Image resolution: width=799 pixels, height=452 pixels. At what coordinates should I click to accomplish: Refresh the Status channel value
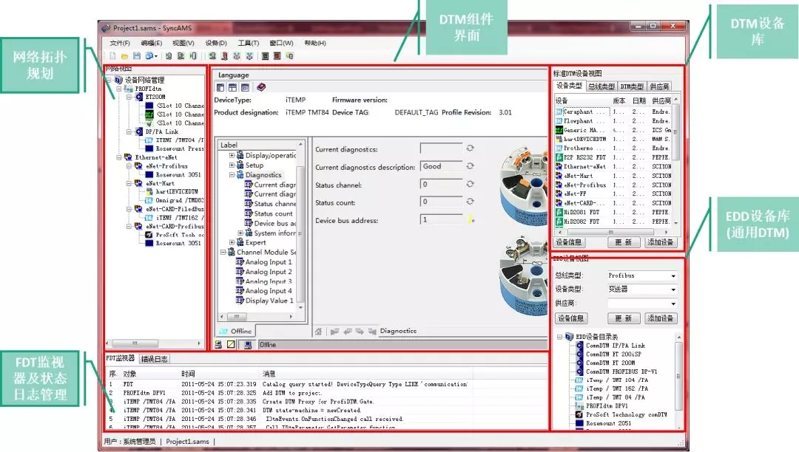470,184
